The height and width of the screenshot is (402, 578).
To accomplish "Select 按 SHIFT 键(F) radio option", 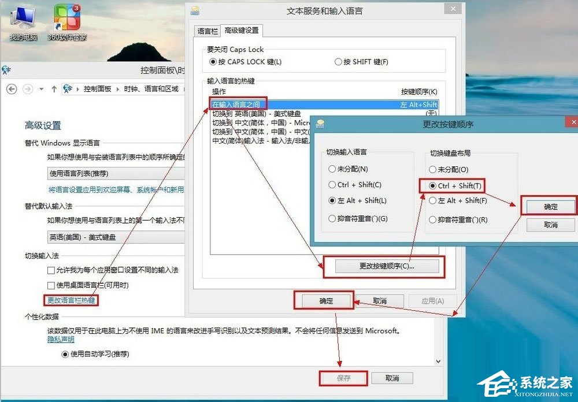I will click(x=338, y=62).
